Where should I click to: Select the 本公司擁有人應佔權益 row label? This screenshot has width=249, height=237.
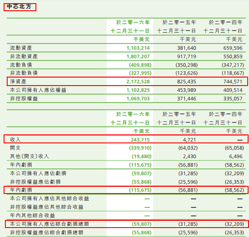(38, 90)
